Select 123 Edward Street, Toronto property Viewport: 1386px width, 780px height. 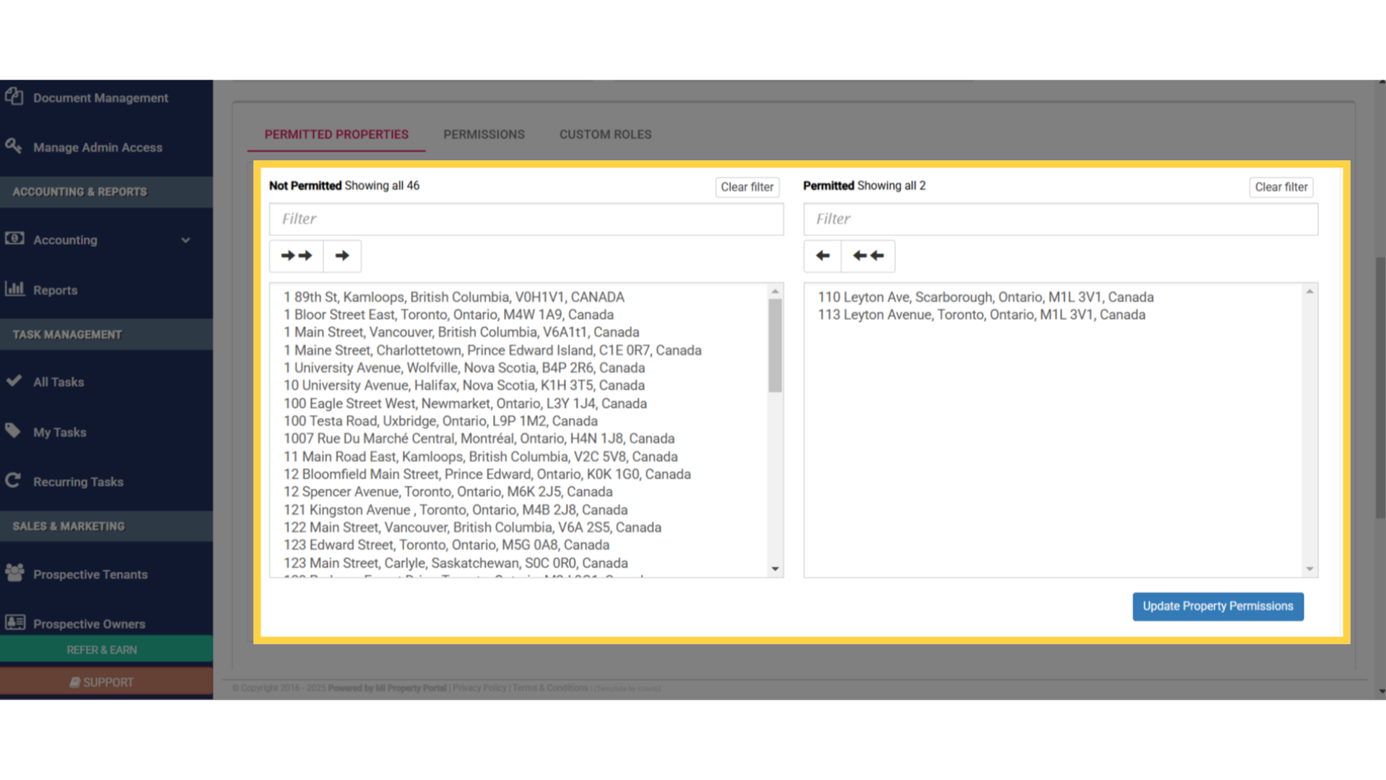coord(446,545)
